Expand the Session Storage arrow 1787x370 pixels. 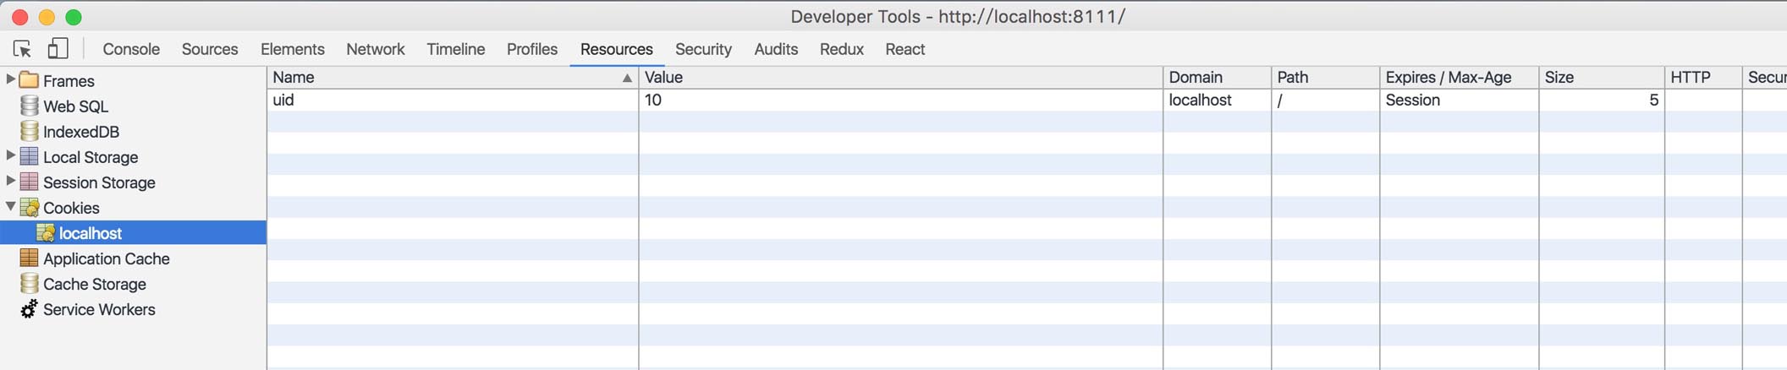pyautogui.click(x=10, y=181)
